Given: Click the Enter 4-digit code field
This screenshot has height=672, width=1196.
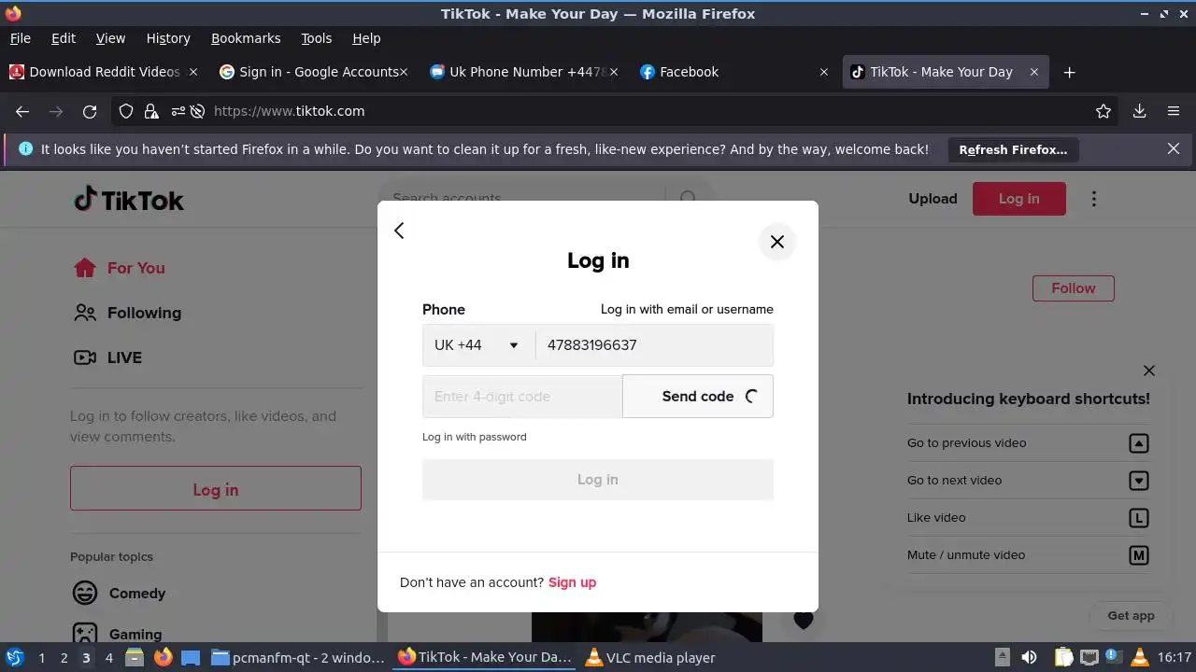Looking at the screenshot, I should click(522, 397).
